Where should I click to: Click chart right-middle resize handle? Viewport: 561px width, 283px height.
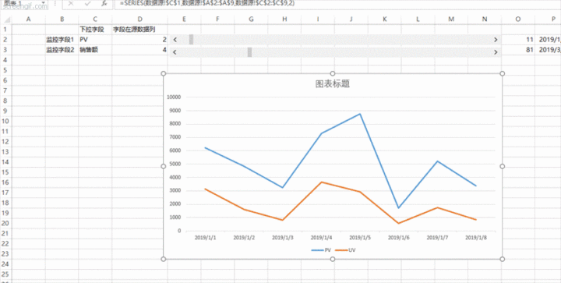502,166
